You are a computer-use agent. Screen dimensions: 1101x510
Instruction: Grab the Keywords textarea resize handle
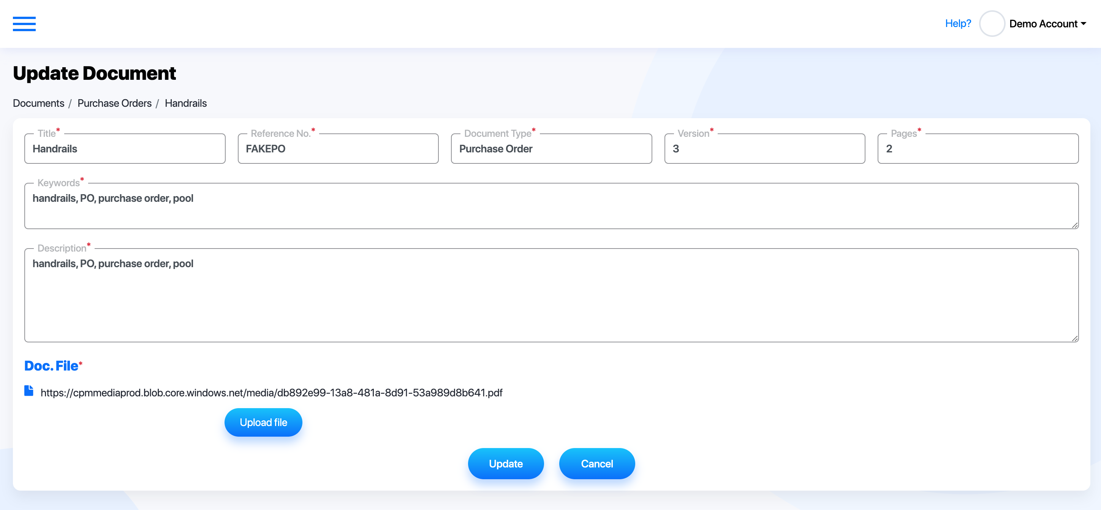1074,225
